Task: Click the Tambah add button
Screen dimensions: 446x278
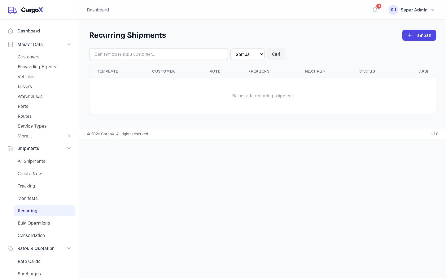Action: (x=419, y=35)
